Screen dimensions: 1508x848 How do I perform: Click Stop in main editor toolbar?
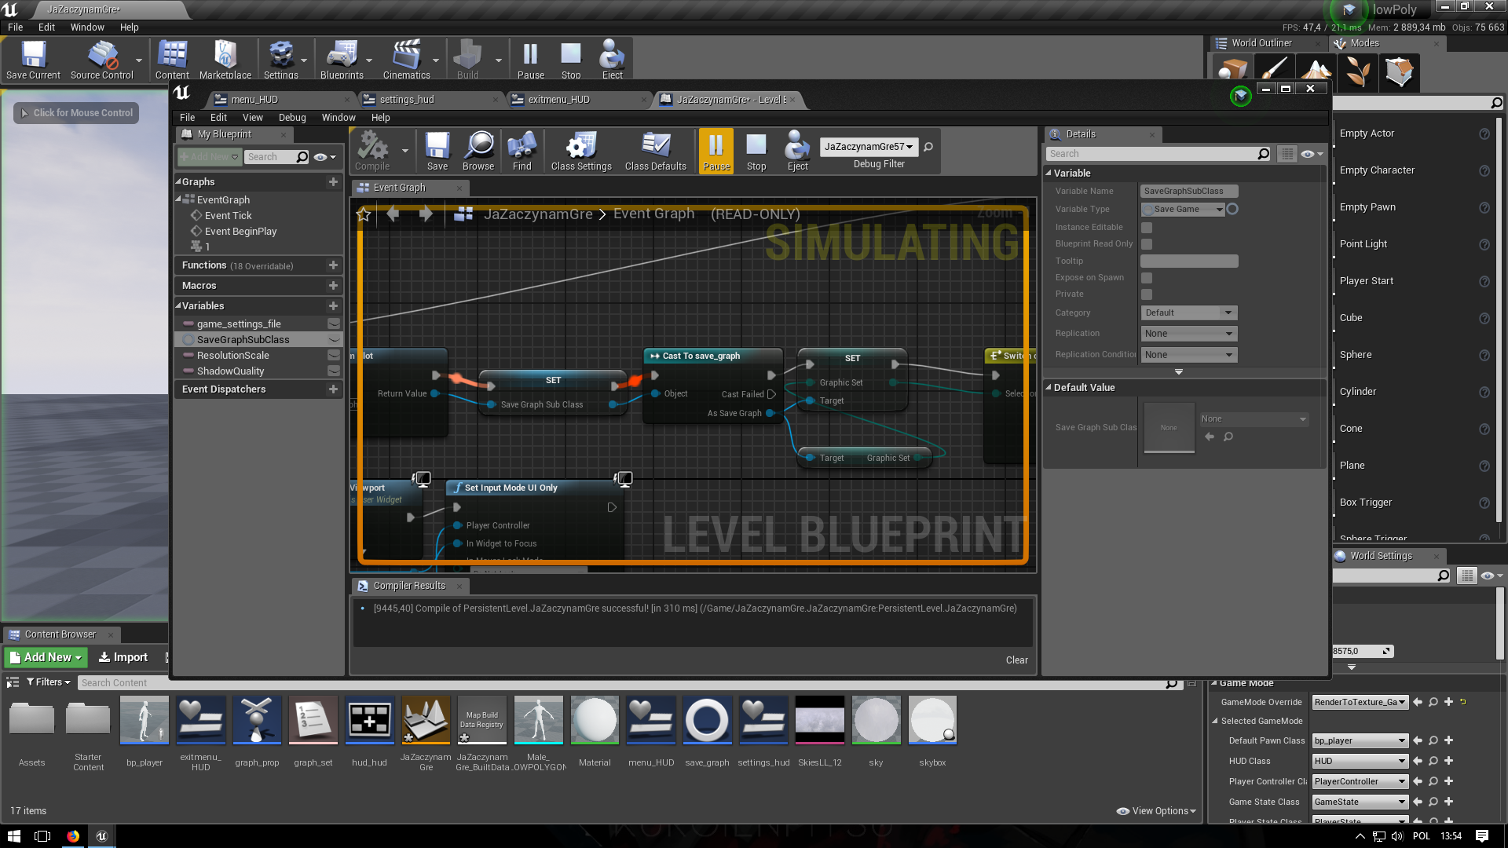571,60
